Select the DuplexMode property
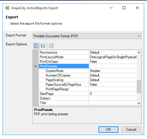Image resolution: width=147 pixels, height=139 pixels. (x=64, y=71)
